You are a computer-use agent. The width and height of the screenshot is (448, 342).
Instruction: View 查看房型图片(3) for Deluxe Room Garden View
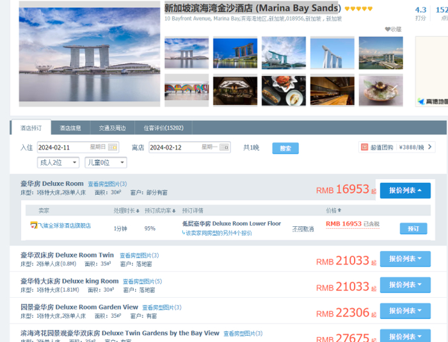pyautogui.click(x=162, y=307)
